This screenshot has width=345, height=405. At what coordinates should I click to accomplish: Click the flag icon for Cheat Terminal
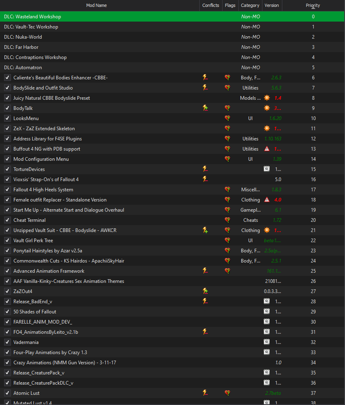(x=227, y=220)
